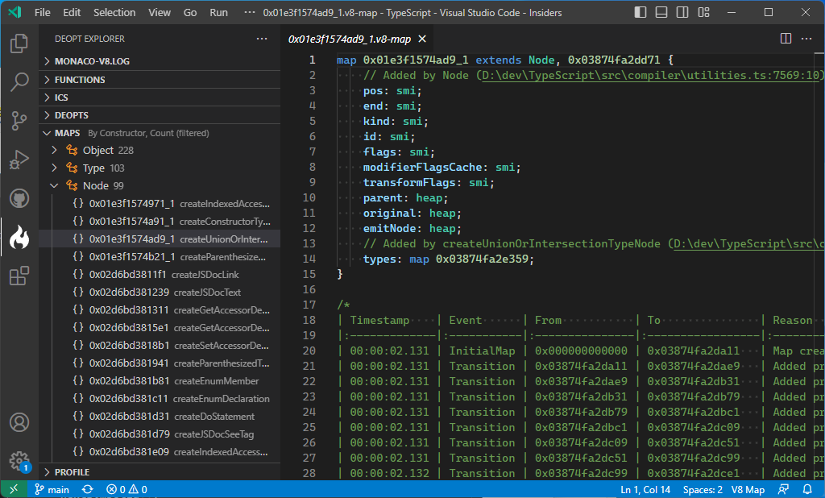Viewport: 825px width, 498px height.
Task: Click base map 0x03874fa2dd71 on line 1
Action: [x=613, y=60]
